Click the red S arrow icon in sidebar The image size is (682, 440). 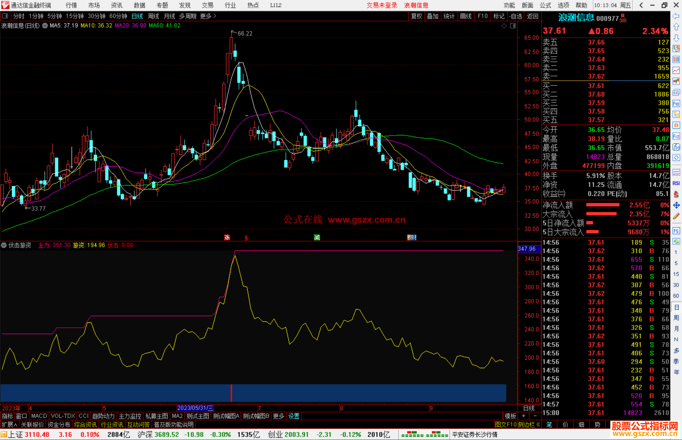(676, 194)
